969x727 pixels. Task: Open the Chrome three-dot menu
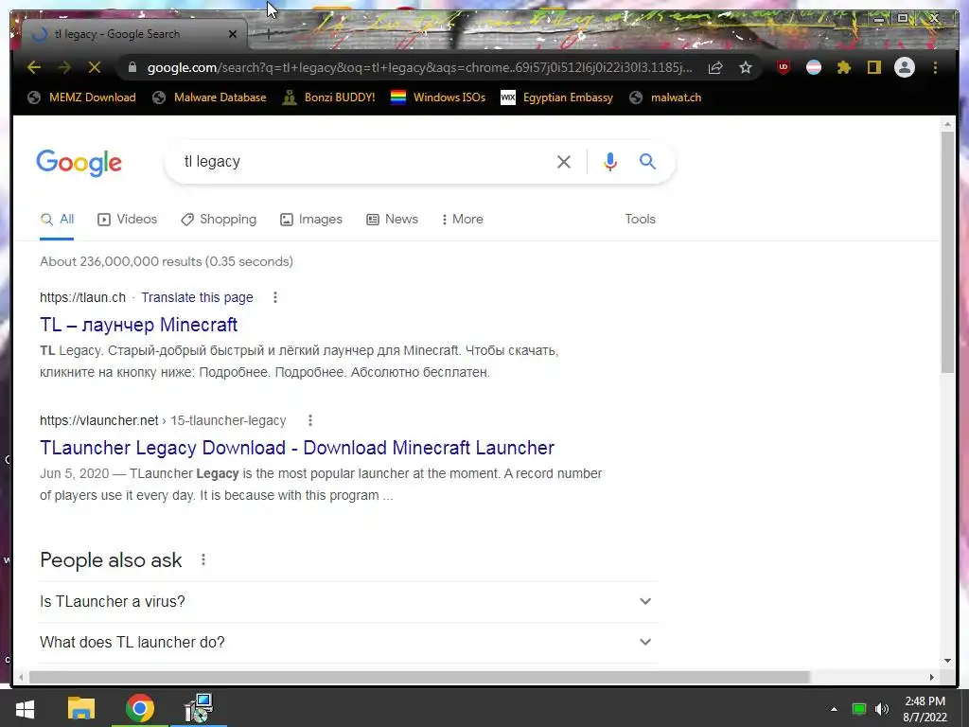935,67
